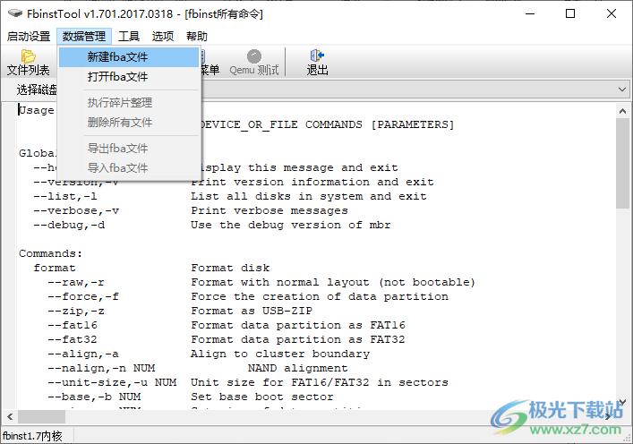Maximize the FbinstTool window
The height and width of the screenshot is (444, 633).
(x=570, y=13)
